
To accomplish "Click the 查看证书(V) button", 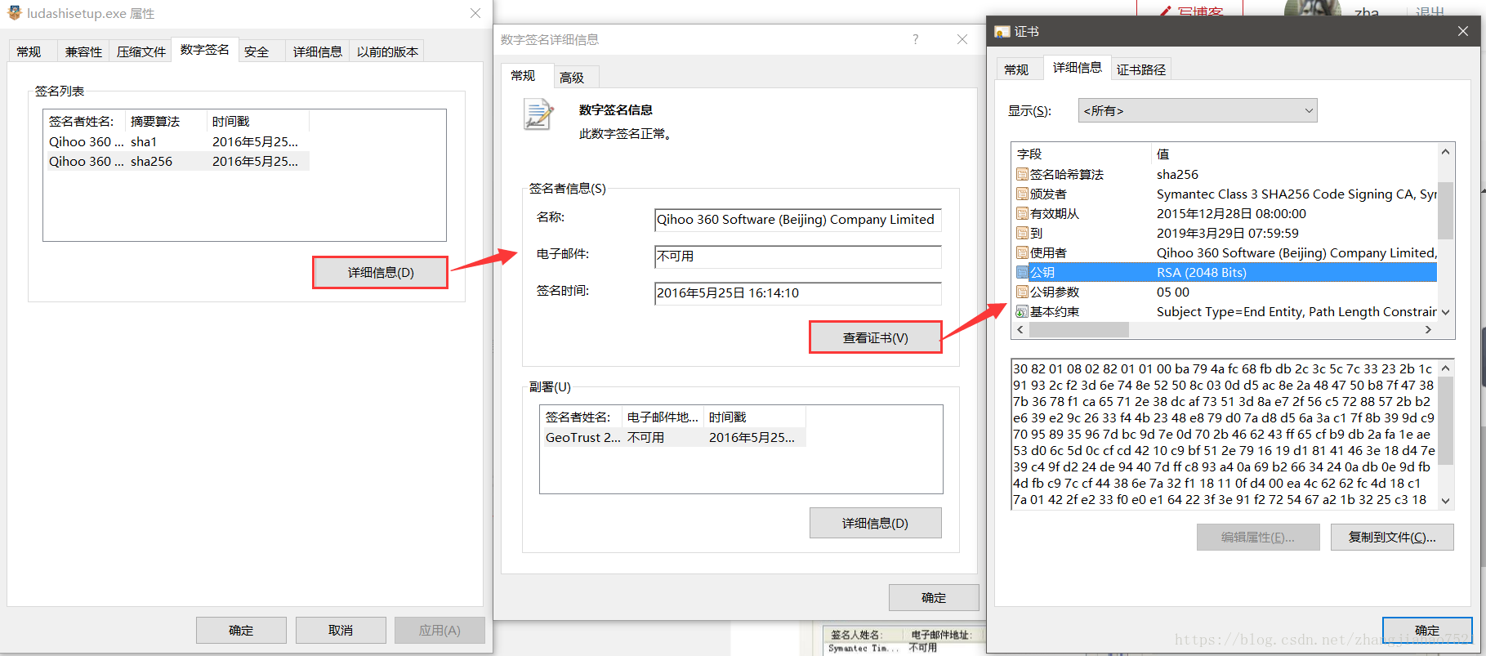I will 875,337.
